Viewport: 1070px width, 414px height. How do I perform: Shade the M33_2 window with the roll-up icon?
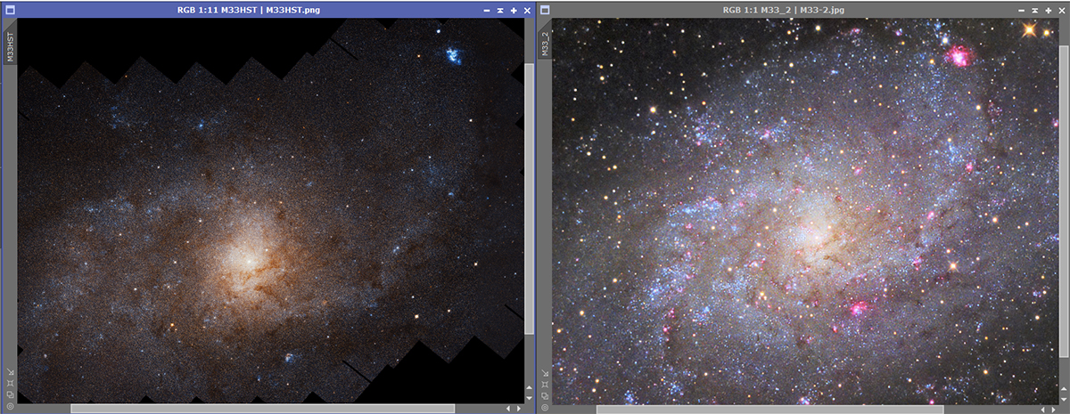point(1036,10)
